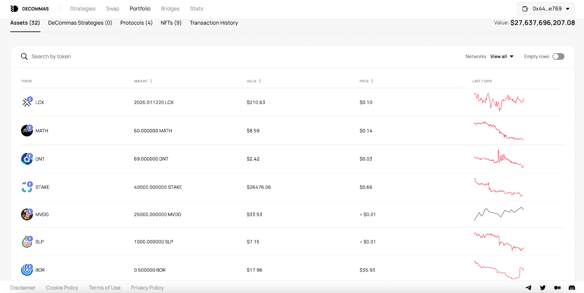Viewport: 584px width, 293px height.
Task: Open the Discord social icon
Action: point(572,288)
